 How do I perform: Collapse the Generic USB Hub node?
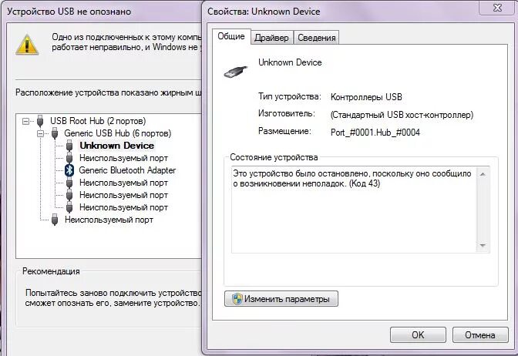[40, 133]
